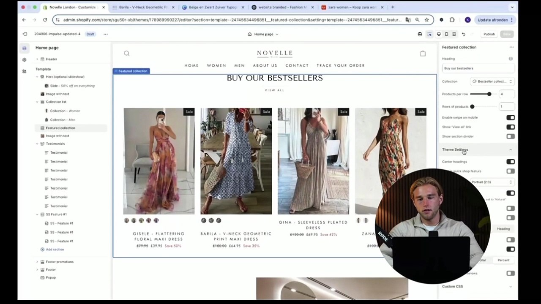Open the apps icon in left rail
The height and width of the screenshot is (304, 541).
click(24, 71)
